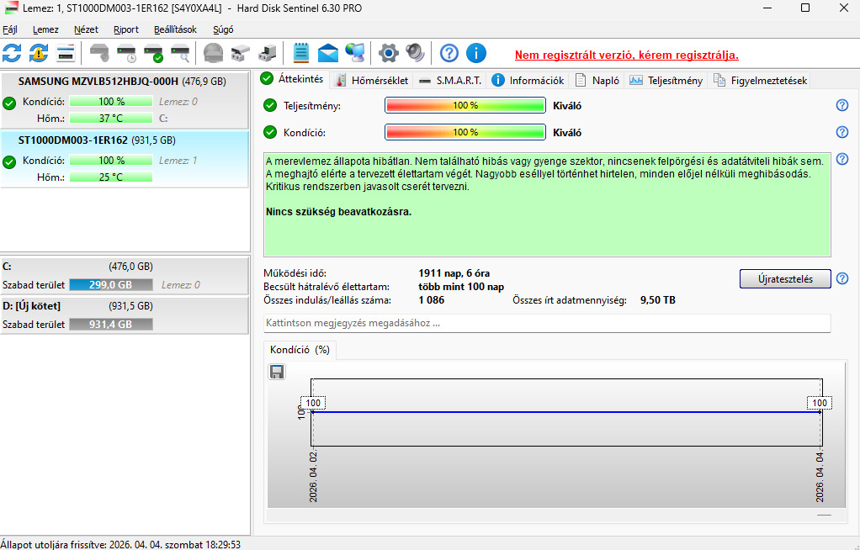Screen dimensions: 860x550
Task: Click the main Kondíció 100 % gradient bar
Action: pyautogui.click(x=465, y=132)
